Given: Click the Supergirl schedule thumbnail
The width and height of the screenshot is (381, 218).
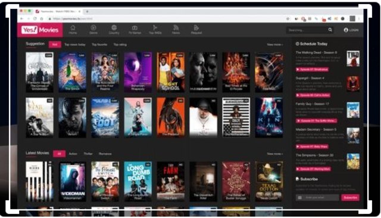Looking at the screenshot, I should coord(353,84).
